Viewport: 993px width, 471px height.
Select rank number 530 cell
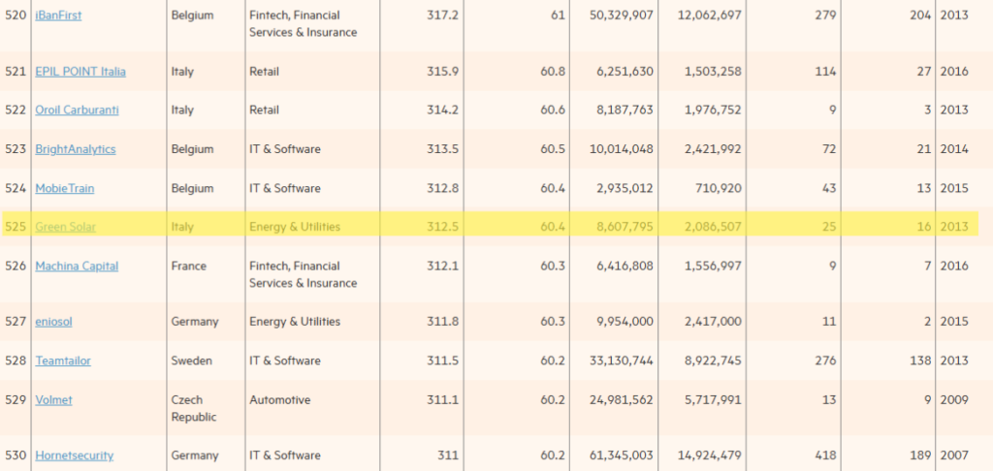[x=16, y=455]
